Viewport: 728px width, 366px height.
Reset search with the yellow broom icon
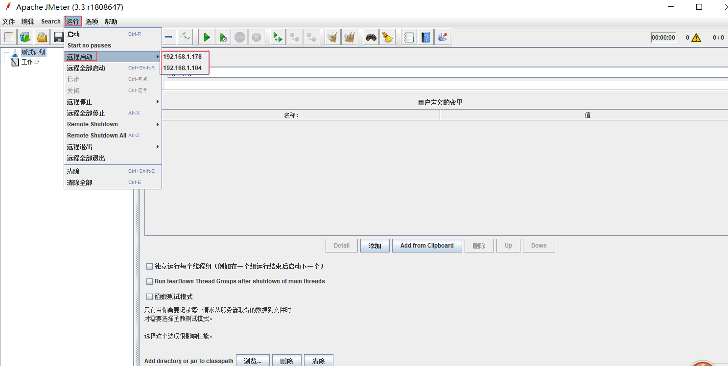388,37
